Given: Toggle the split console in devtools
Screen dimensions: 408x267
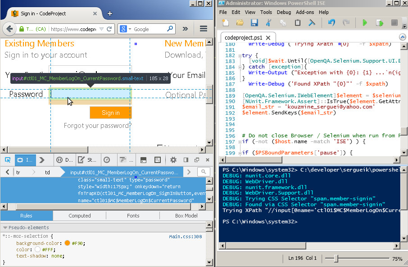Looking at the screenshot, I should [143, 160].
